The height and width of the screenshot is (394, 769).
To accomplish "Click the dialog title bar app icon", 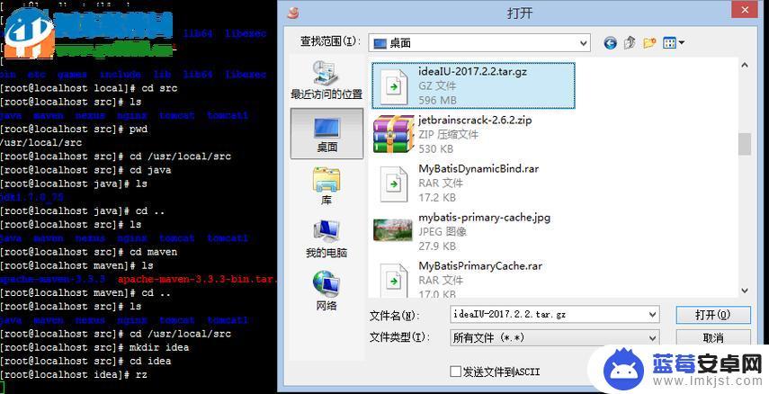I will [294, 13].
